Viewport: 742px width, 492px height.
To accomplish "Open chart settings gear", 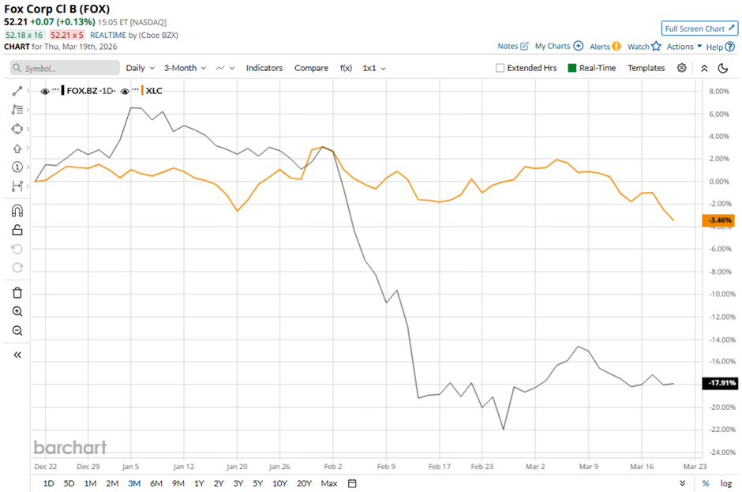I will pyautogui.click(x=681, y=68).
